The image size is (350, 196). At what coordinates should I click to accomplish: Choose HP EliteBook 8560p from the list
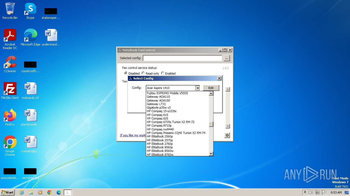click(177, 147)
